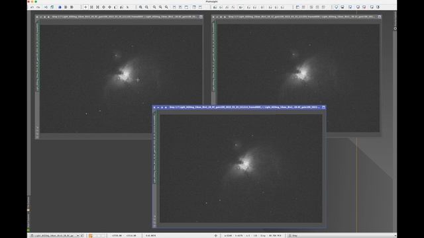Viewport: 424px width, 238px height.
Task: Click the Redo arrow in the toolbar
Action: [38, 7]
